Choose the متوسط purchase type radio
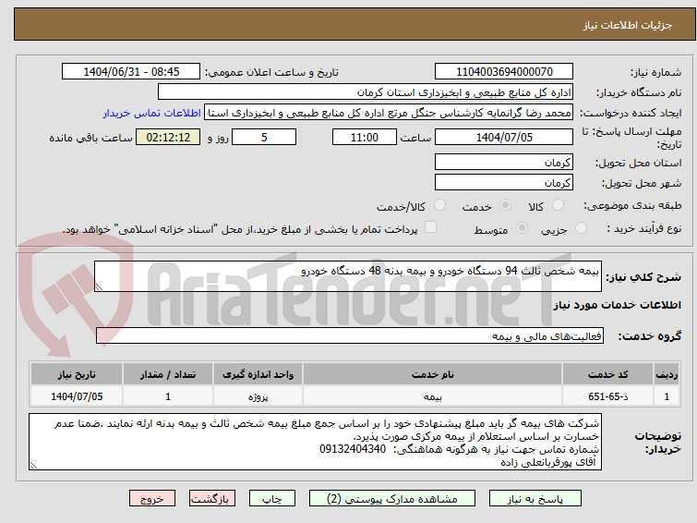Viewport: 697px width, 523px height. 522,228
